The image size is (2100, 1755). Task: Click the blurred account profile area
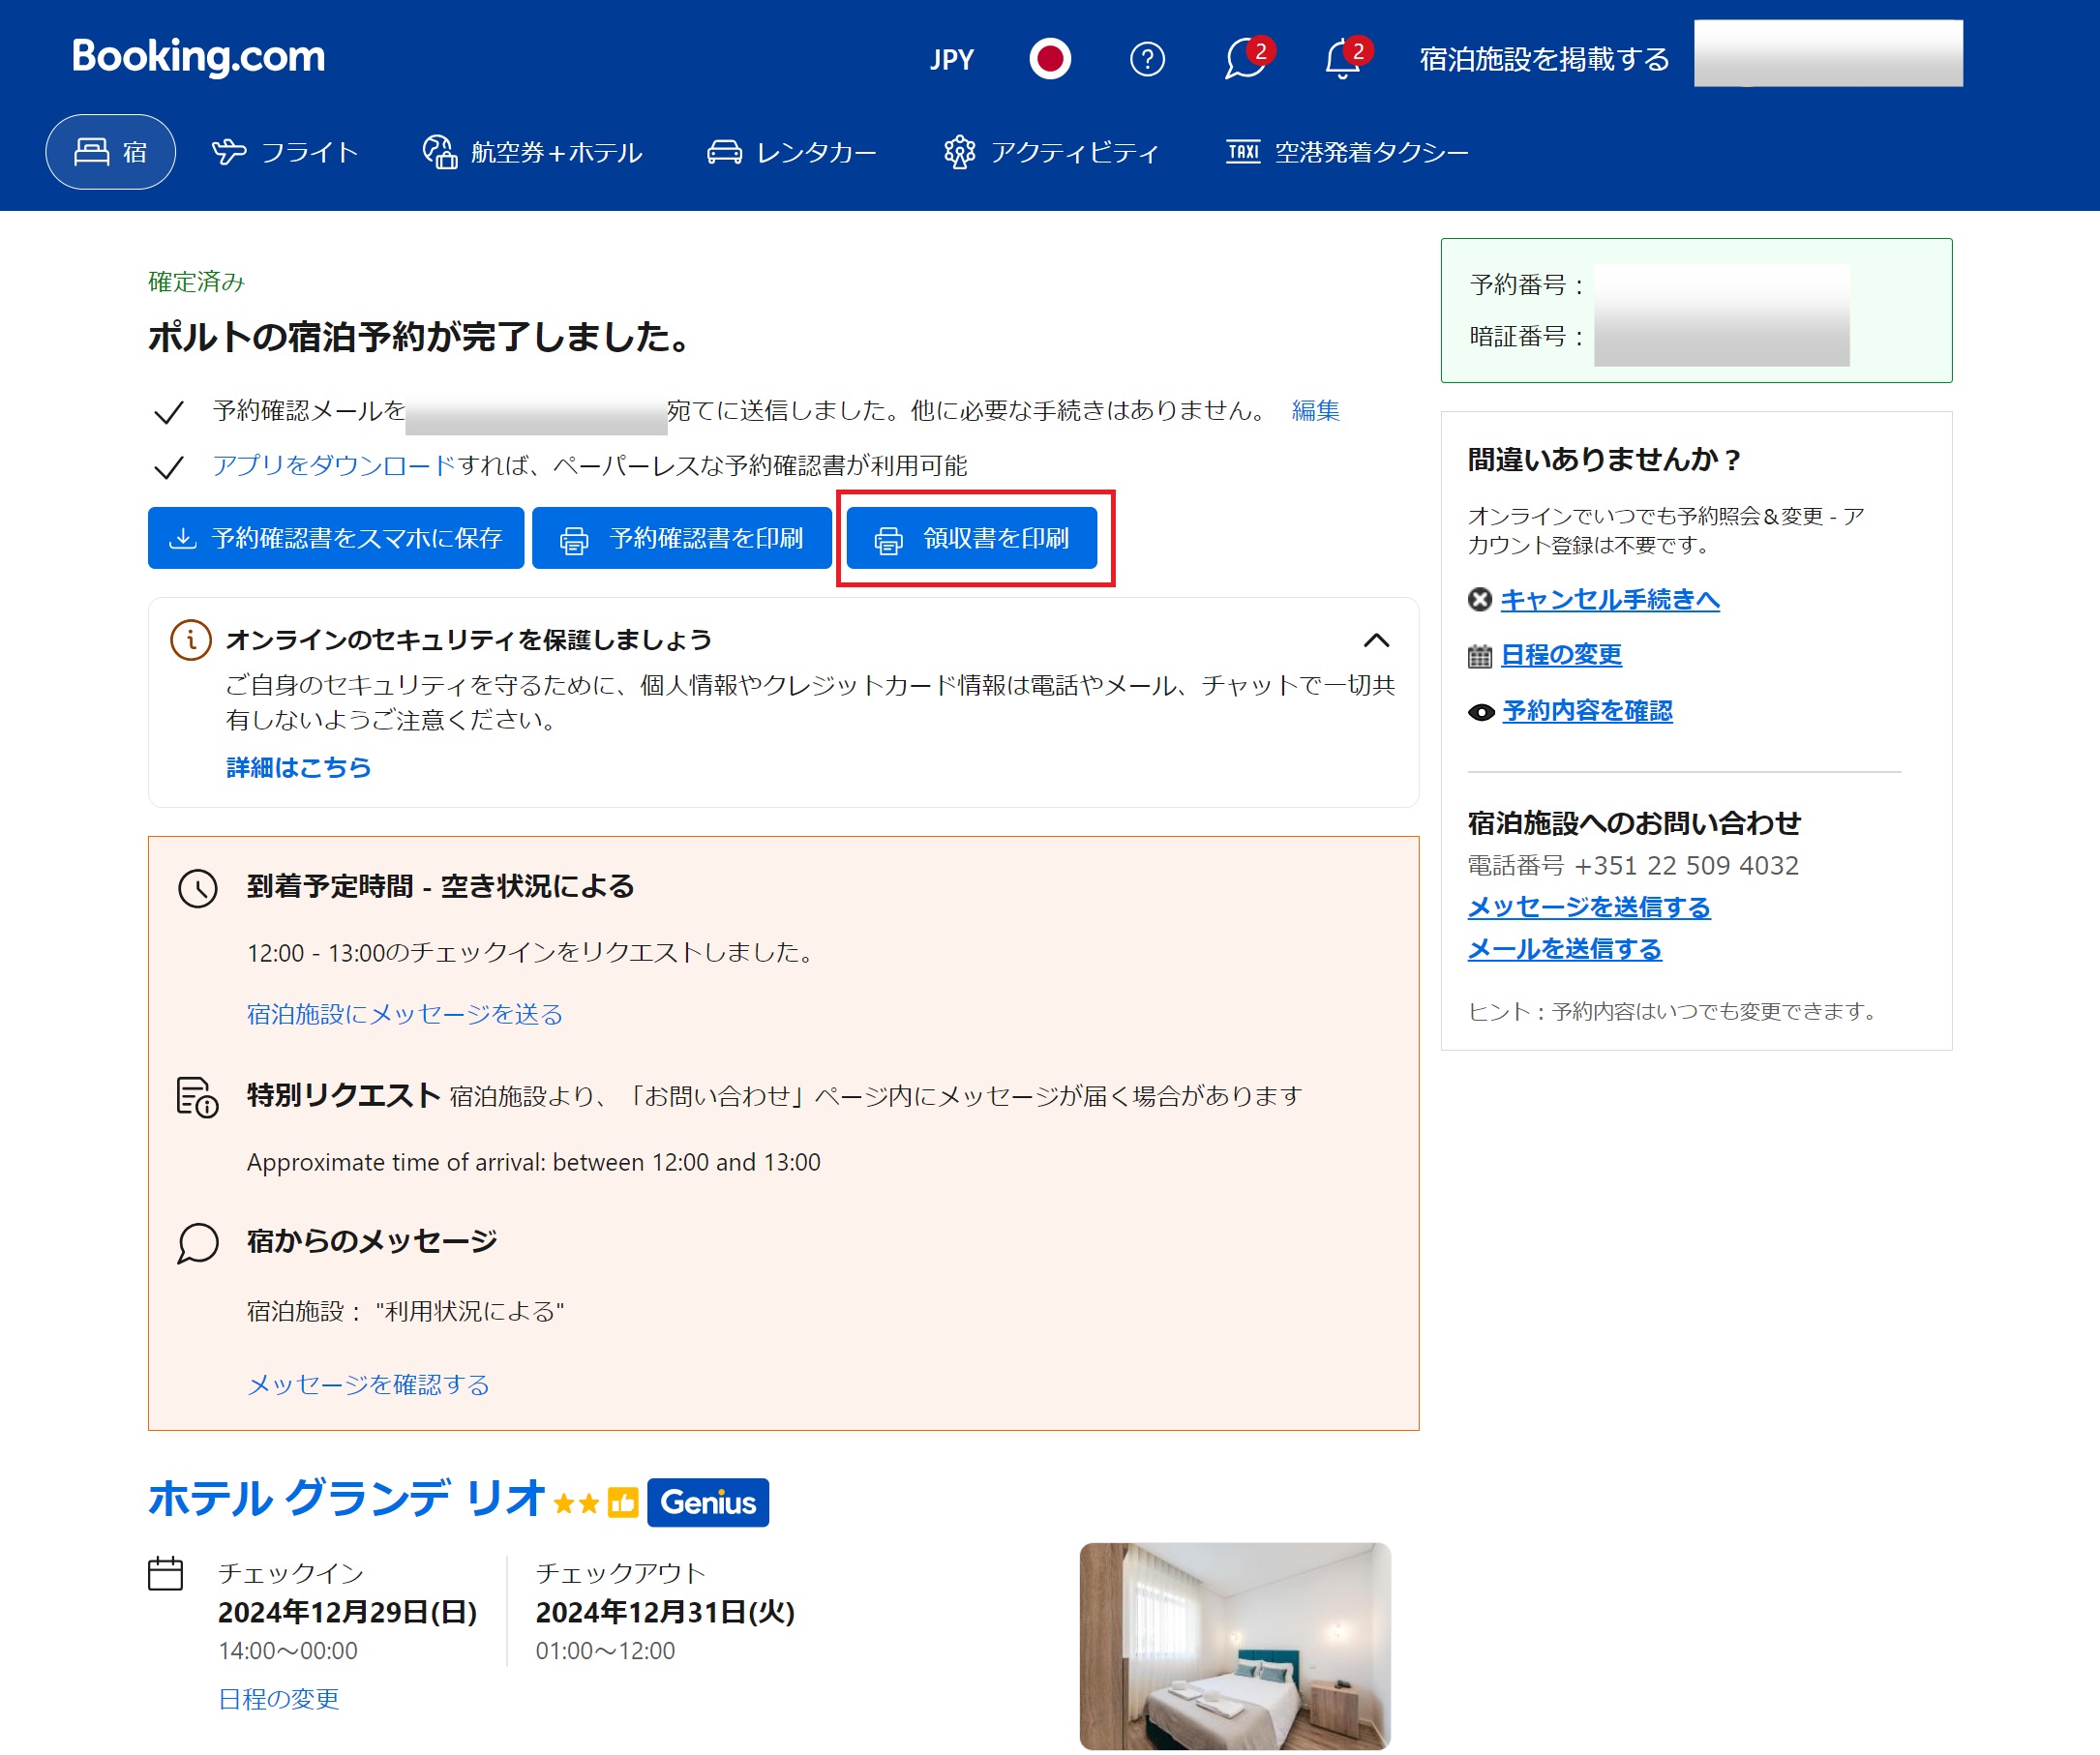click(x=1828, y=53)
